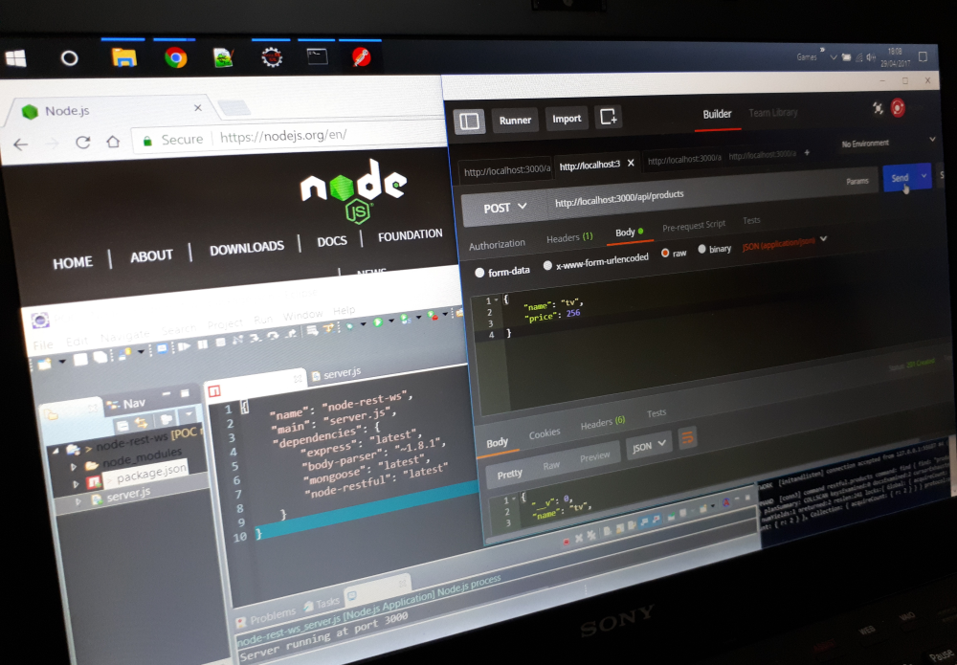Collapse the node-rest-ws project tree
Image resolution: width=957 pixels, height=665 pixels.
pos(56,452)
